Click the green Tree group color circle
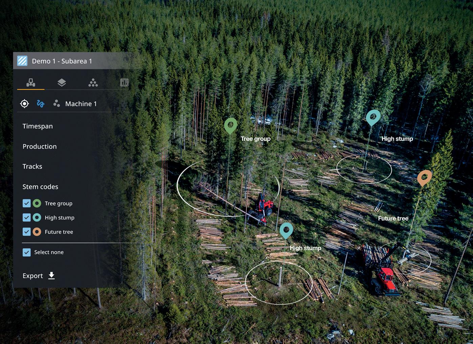 tap(37, 203)
